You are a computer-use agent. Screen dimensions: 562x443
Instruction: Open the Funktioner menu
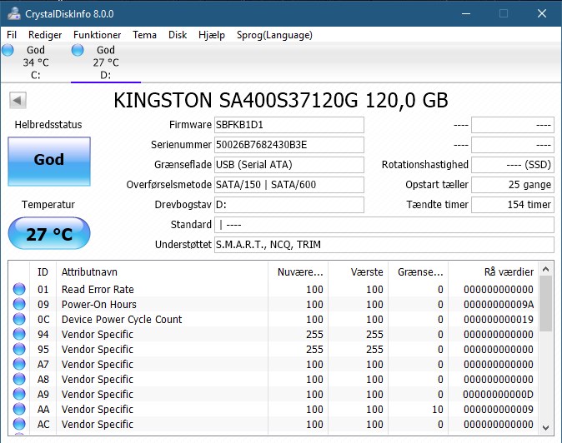coord(97,35)
